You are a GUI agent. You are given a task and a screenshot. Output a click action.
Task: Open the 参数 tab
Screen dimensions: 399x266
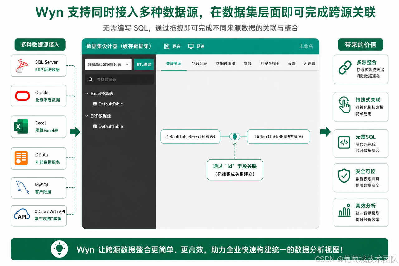click(x=248, y=64)
